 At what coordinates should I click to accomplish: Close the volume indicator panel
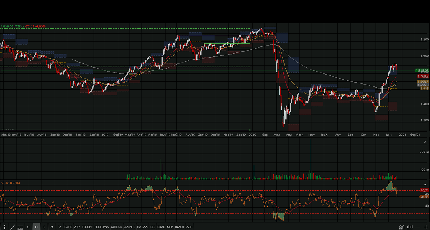click(x=425, y=141)
